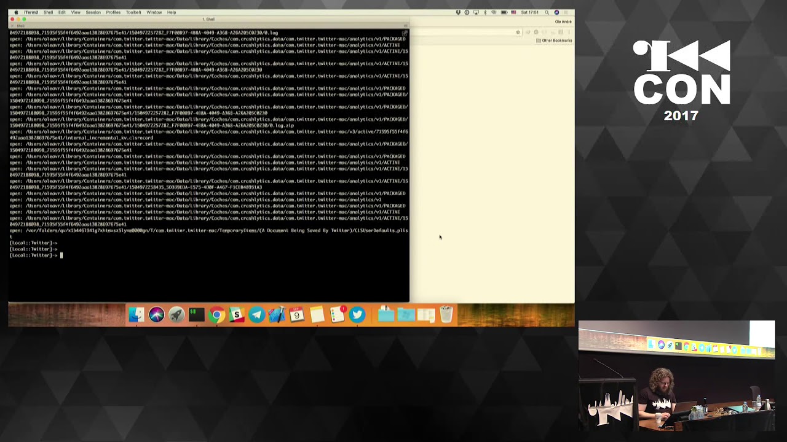
Task: Check battery status in menu bar
Action: (504, 12)
